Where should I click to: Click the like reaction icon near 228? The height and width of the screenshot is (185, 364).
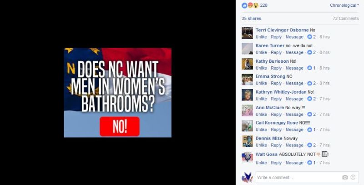point(244,5)
